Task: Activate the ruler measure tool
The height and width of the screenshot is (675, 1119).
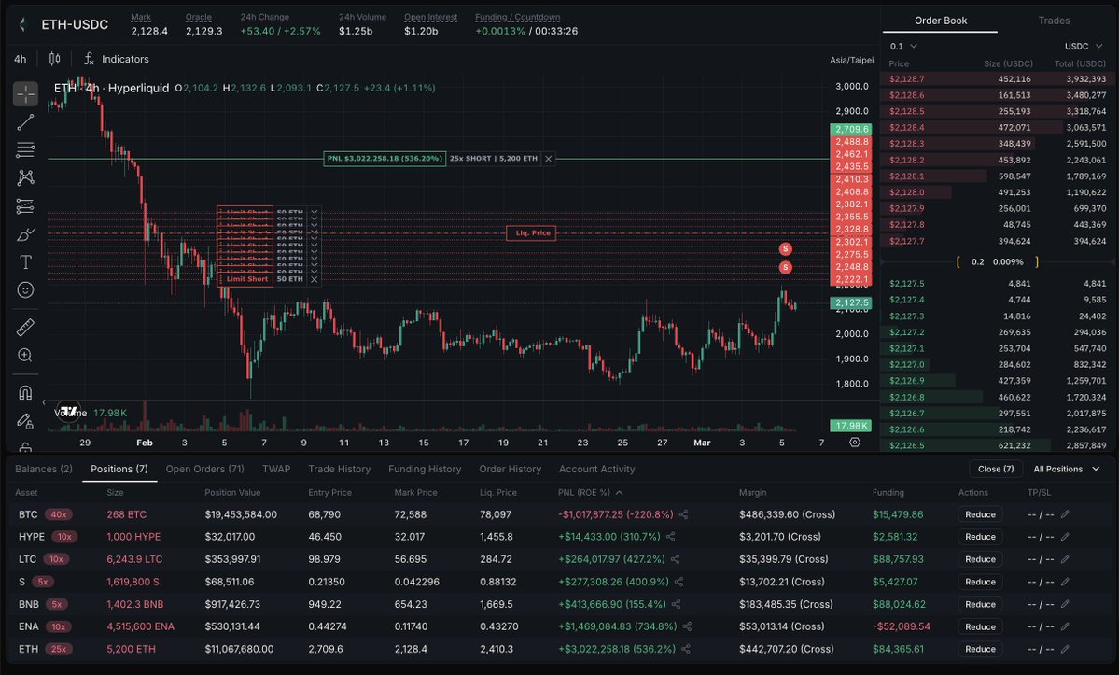Action: [x=25, y=327]
